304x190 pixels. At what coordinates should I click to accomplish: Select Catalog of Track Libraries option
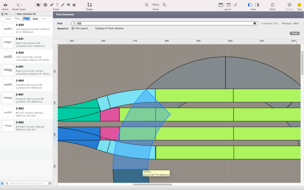[93, 28]
